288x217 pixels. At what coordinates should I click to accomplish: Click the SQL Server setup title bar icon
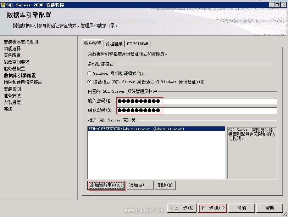(x=3, y=5)
